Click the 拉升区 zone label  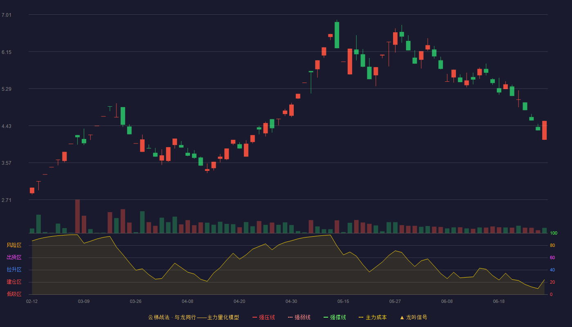(14, 270)
